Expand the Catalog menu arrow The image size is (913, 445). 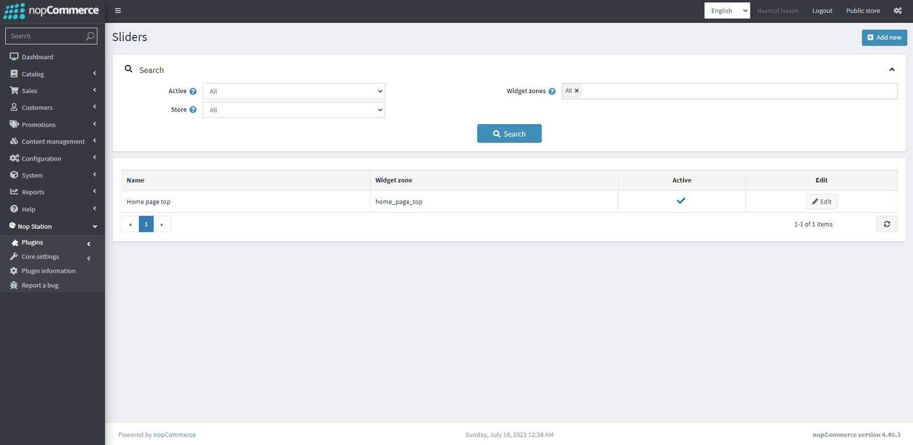[95, 73]
